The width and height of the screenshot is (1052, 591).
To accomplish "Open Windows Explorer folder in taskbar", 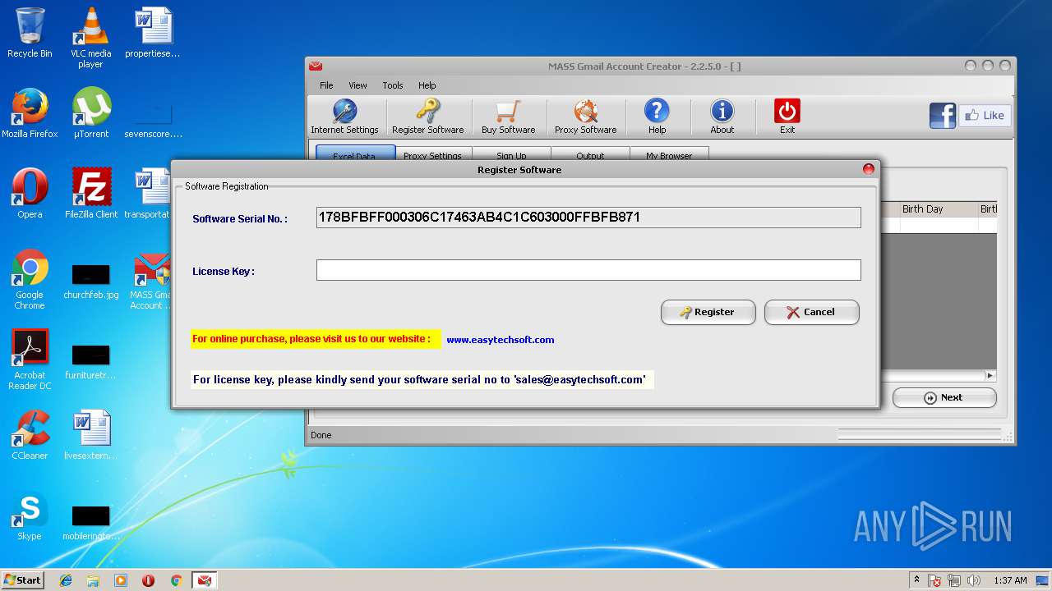I will tap(93, 580).
